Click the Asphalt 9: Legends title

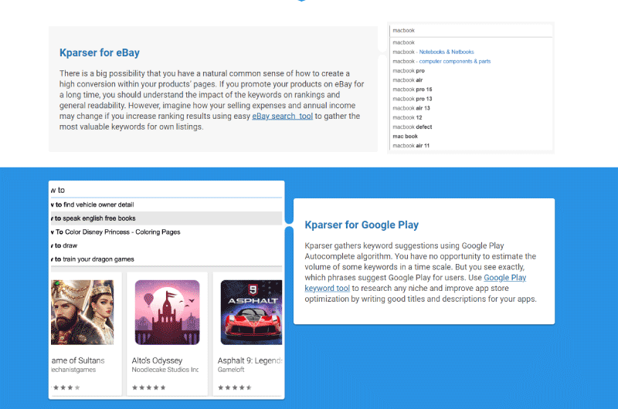point(250,360)
